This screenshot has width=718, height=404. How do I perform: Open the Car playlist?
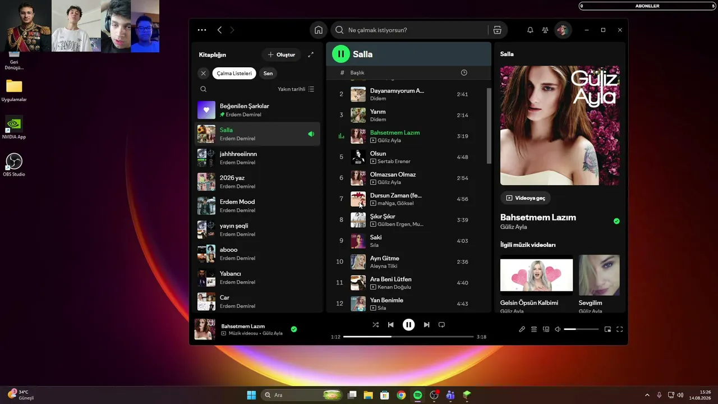pyautogui.click(x=257, y=301)
